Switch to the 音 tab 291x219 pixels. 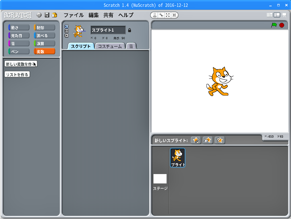point(131,46)
